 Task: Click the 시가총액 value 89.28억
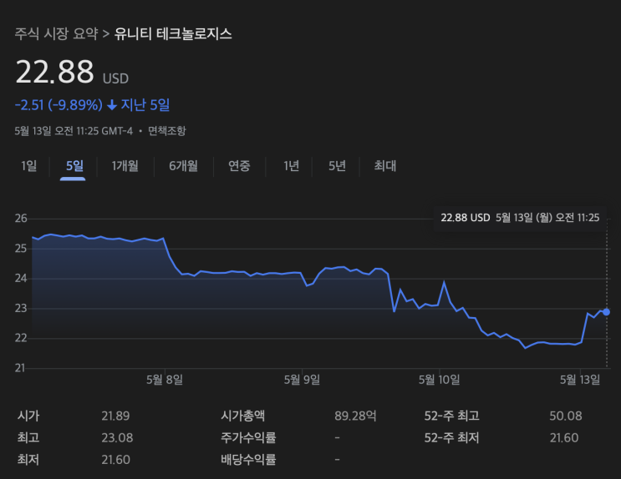[x=355, y=416]
